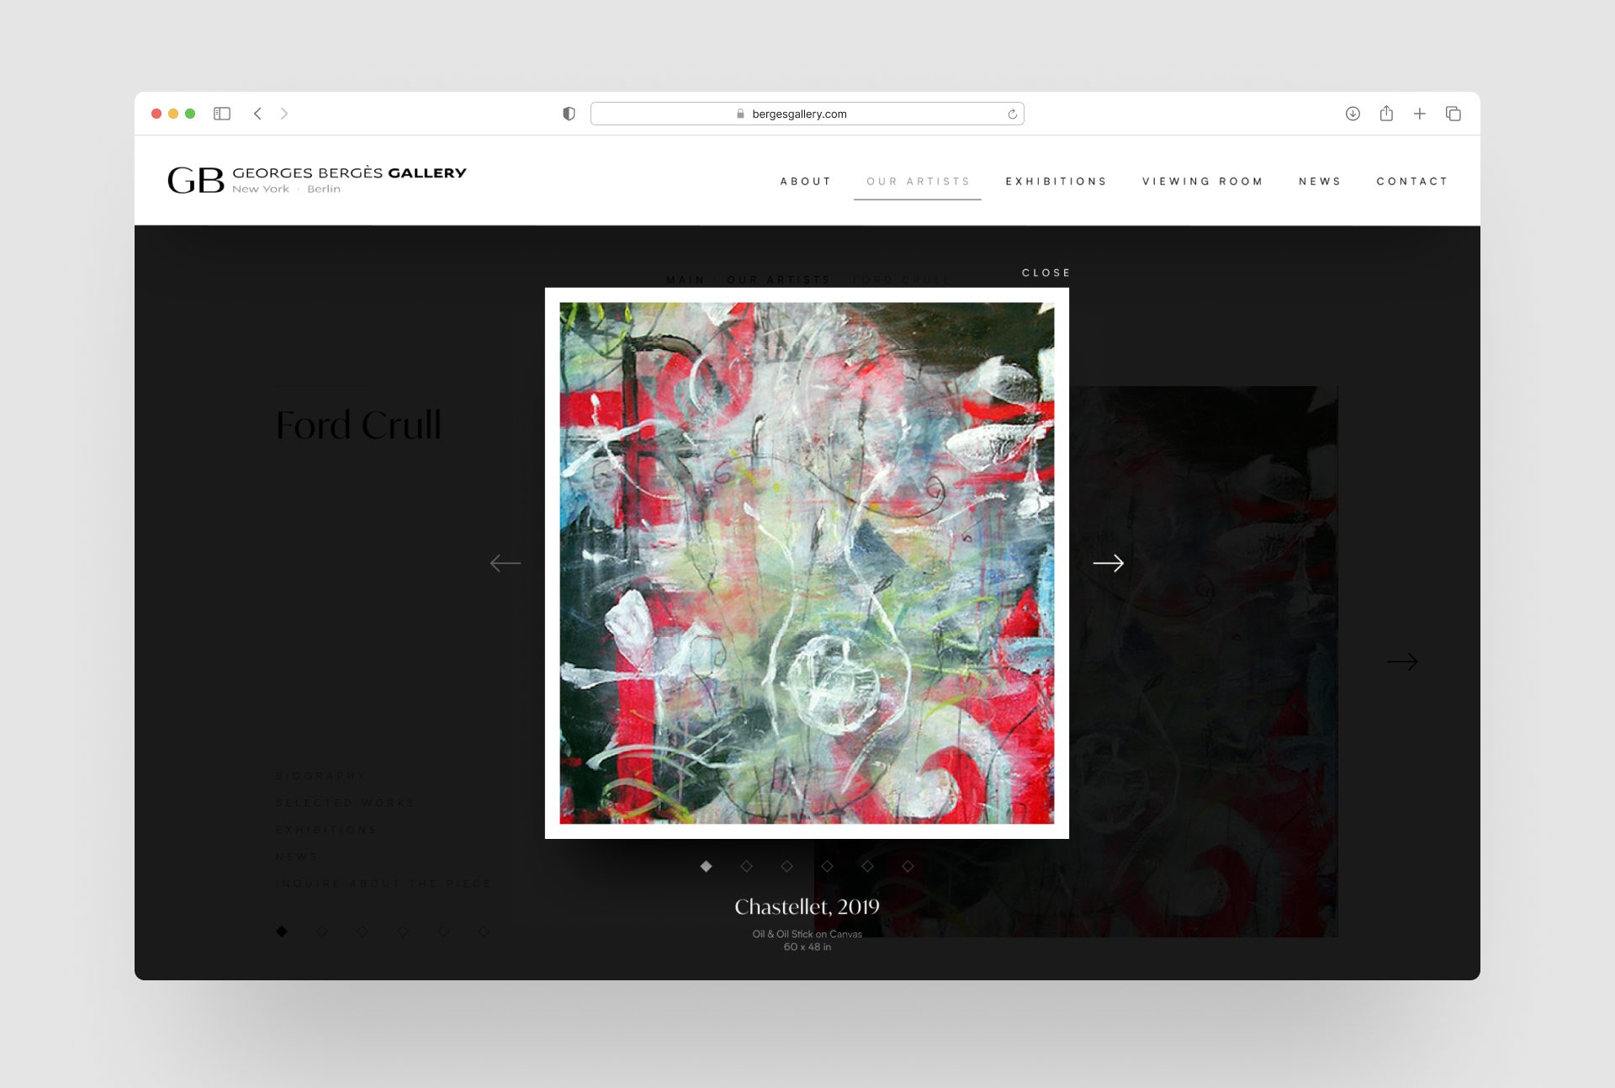Show Safari downloads with the download icon
This screenshot has width=1615, height=1088.
(x=1353, y=114)
